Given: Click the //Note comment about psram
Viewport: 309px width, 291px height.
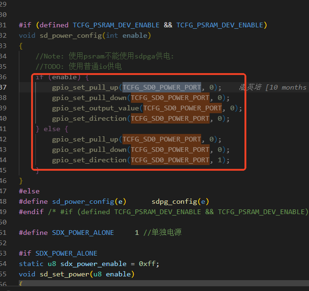Looking at the screenshot, I should point(105,56).
